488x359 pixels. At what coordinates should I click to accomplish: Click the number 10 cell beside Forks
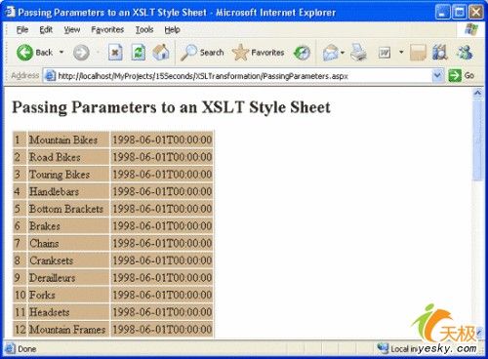20,295
